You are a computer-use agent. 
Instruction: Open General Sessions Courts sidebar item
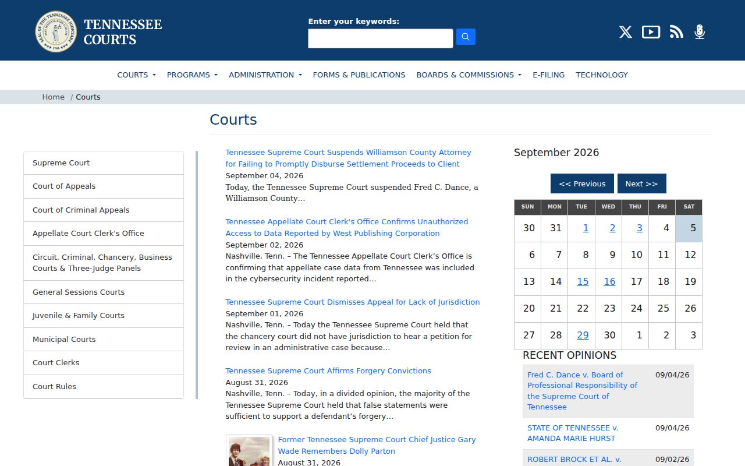(x=104, y=292)
